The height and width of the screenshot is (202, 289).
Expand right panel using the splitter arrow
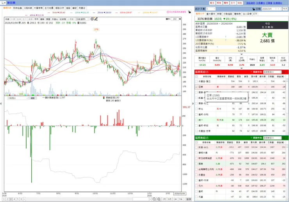point(193,104)
